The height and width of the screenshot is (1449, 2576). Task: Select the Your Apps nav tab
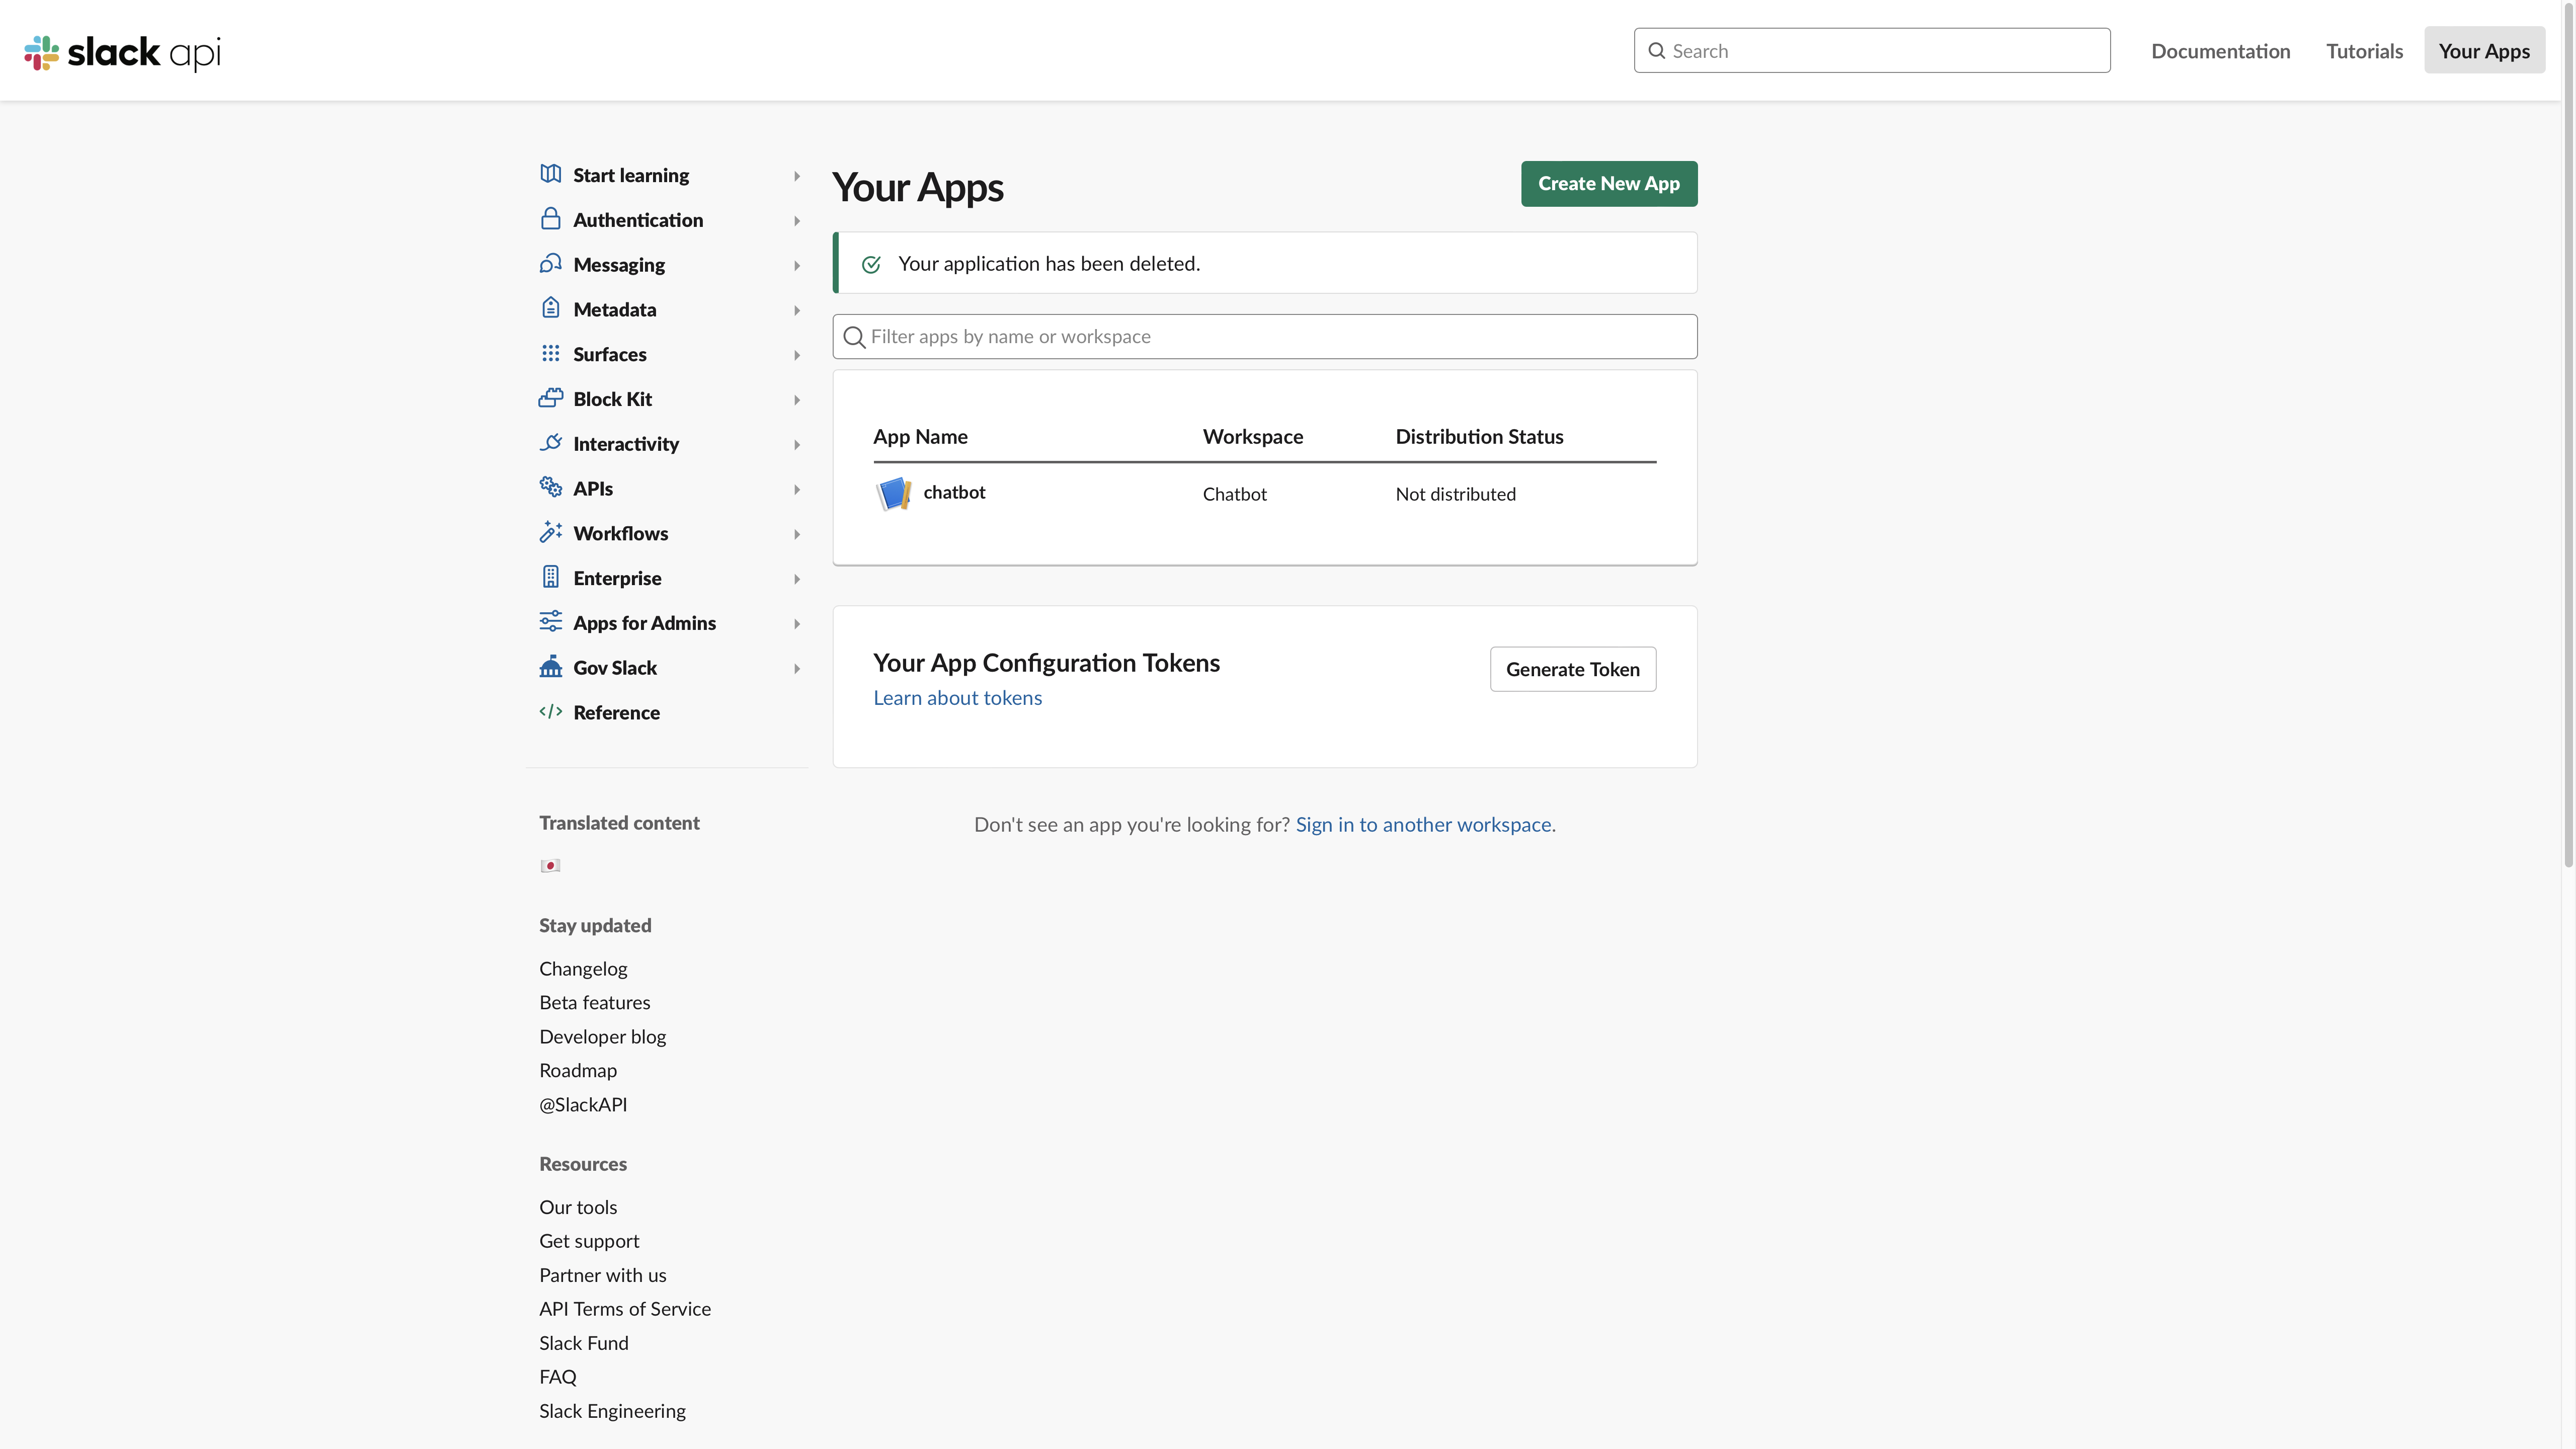click(x=2484, y=50)
